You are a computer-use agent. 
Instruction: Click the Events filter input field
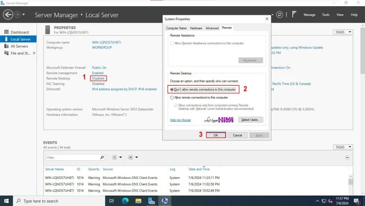point(73,157)
